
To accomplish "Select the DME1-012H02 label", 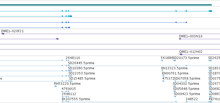I will (191, 52).
